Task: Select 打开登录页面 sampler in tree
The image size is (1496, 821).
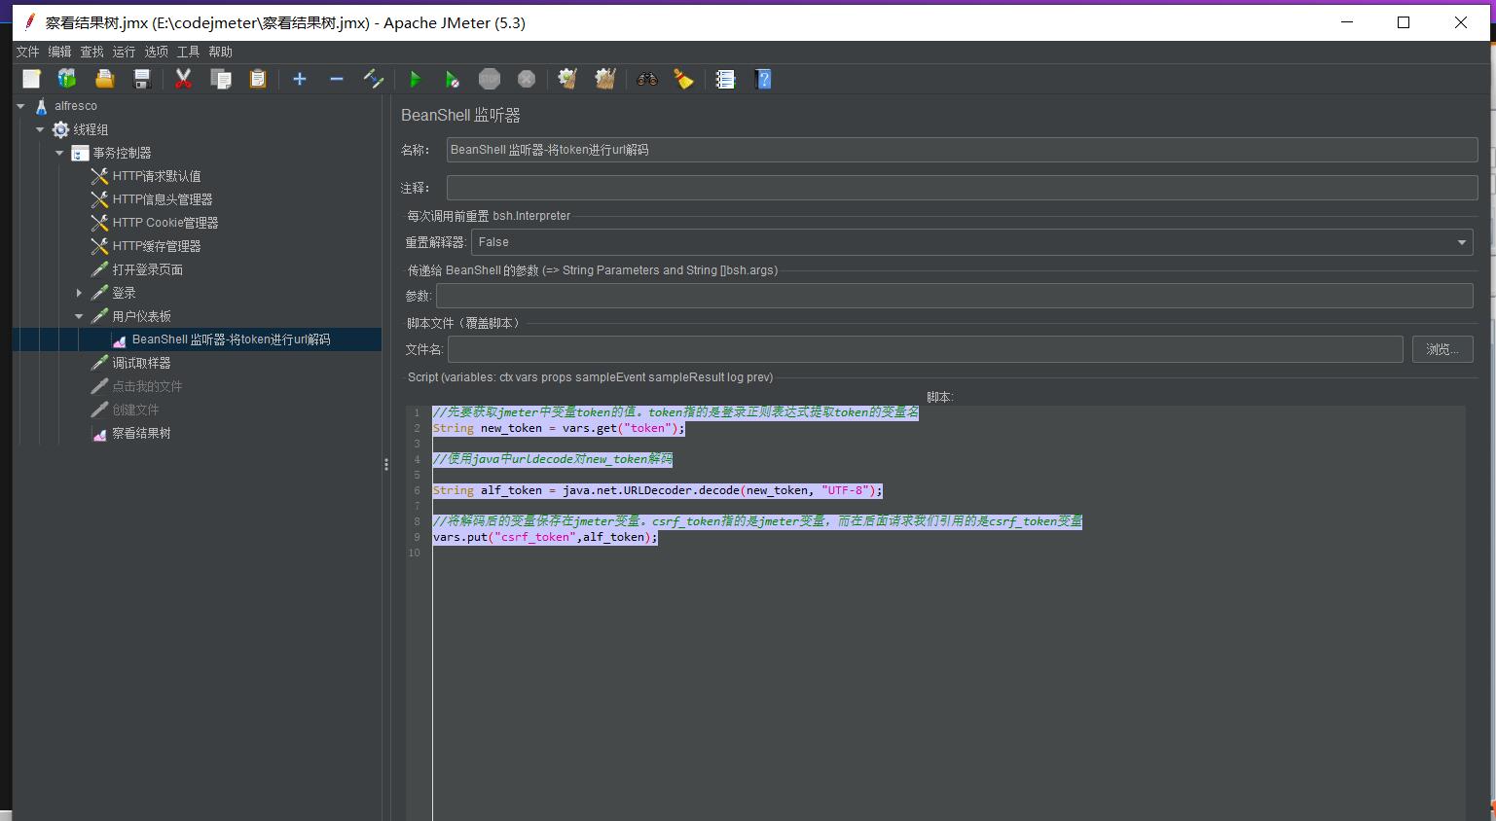Action: click(x=147, y=269)
